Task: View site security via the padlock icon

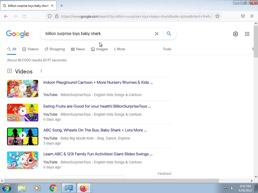Action: [57, 16]
